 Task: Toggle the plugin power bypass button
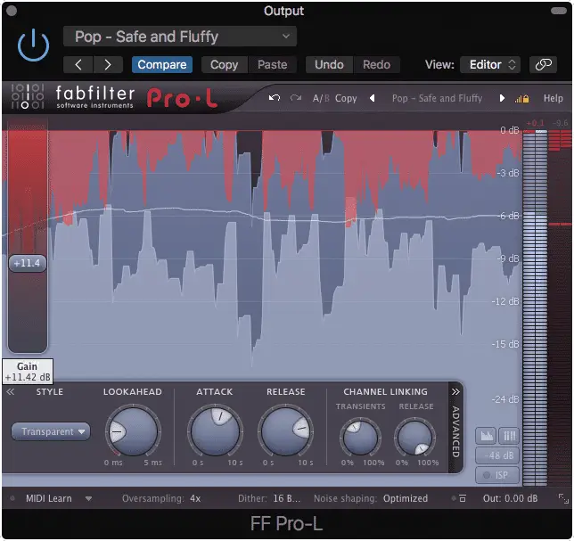pos(33,45)
